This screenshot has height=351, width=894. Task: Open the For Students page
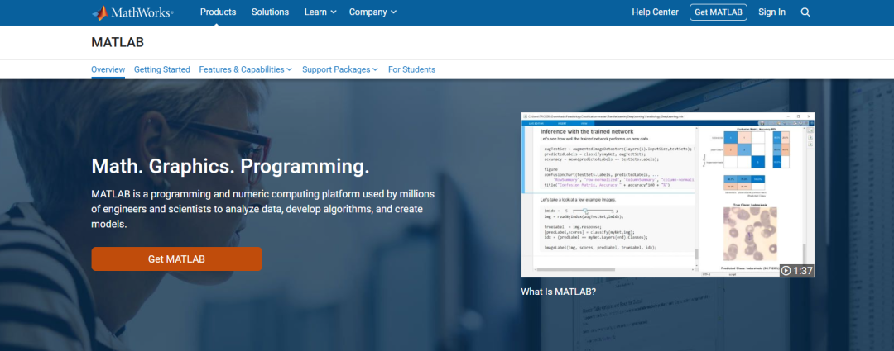coord(411,69)
